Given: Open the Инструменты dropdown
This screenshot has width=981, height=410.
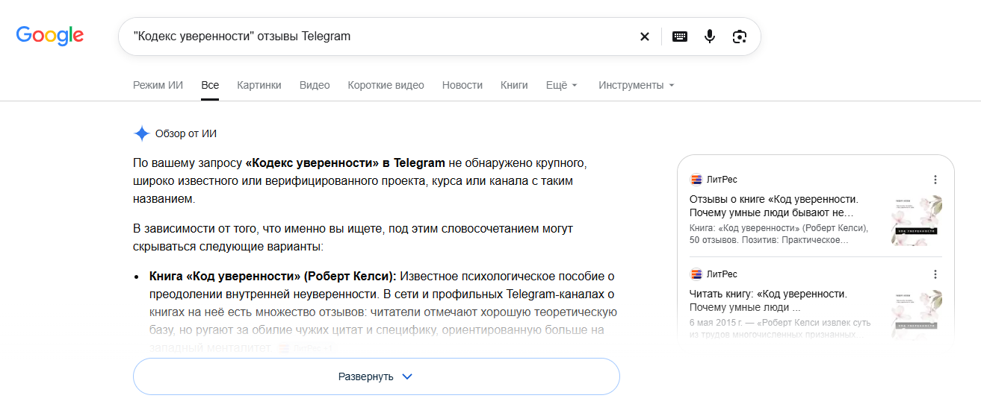Looking at the screenshot, I should point(637,85).
